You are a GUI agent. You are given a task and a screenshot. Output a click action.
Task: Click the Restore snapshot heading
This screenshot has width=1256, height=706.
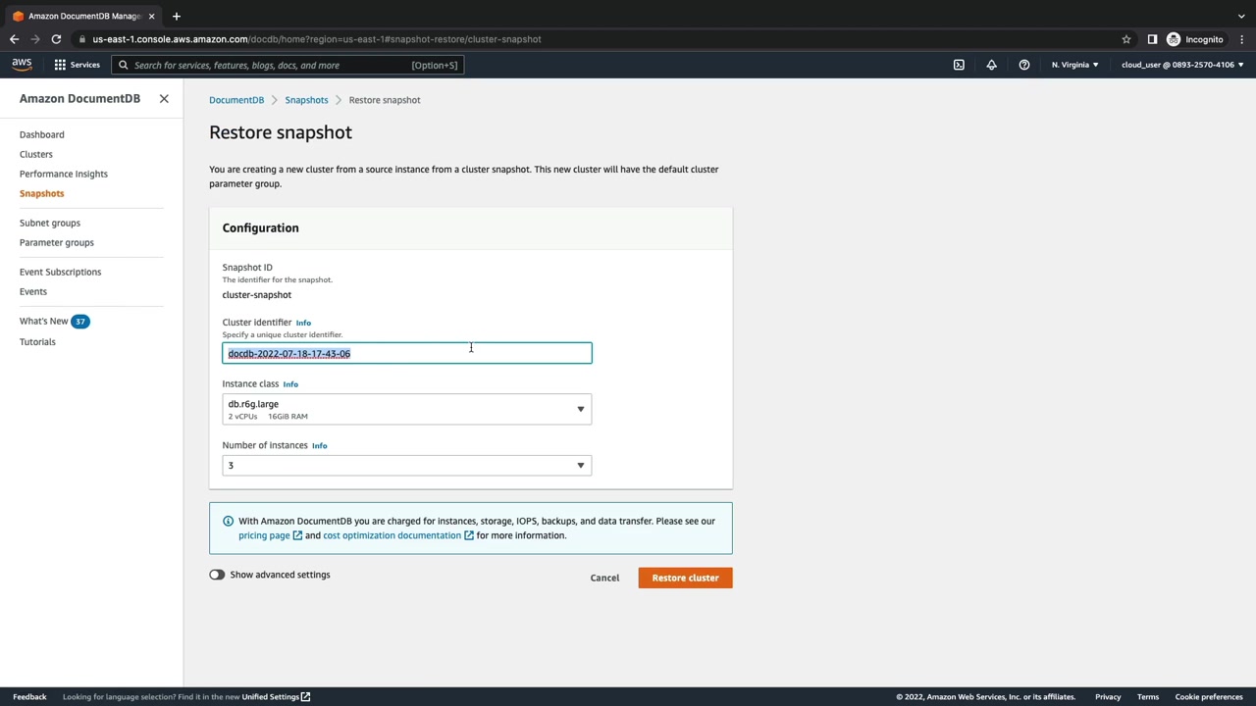(x=281, y=132)
